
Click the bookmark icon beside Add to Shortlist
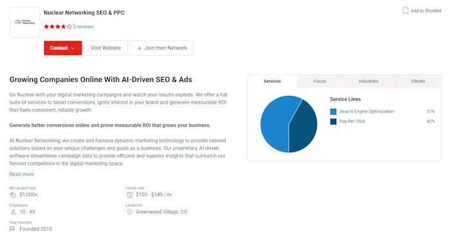(406, 11)
